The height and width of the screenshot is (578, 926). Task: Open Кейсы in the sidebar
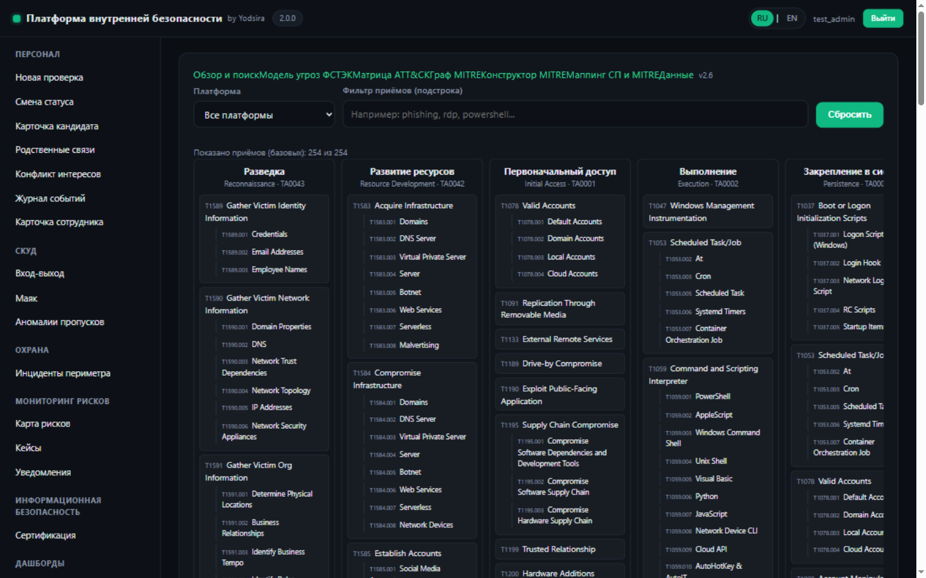point(28,448)
